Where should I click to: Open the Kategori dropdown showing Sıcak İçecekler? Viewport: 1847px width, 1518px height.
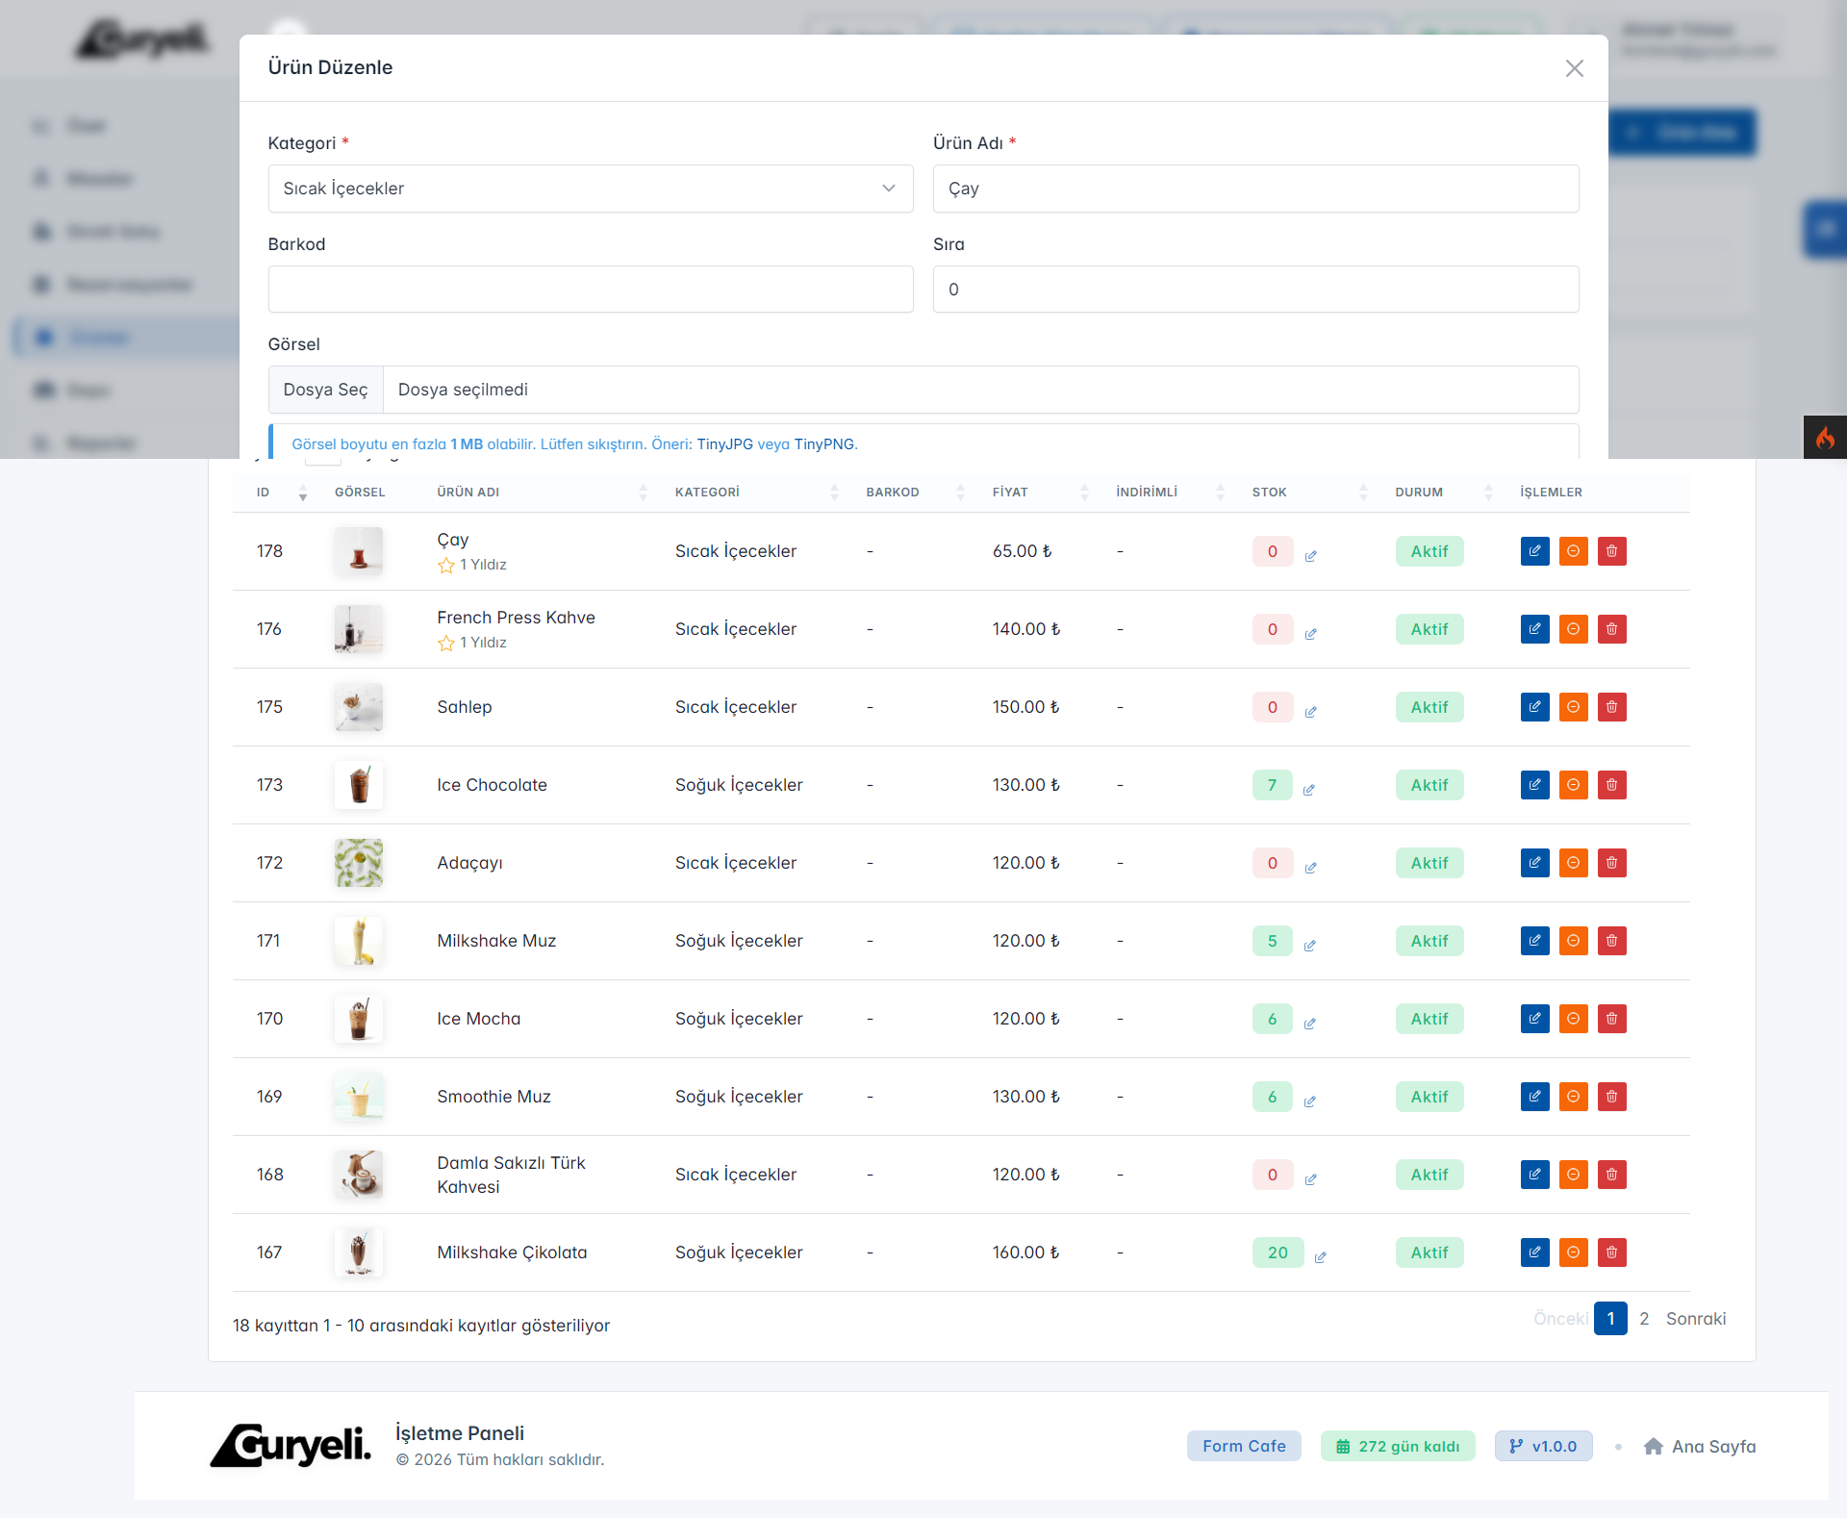[590, 189]
